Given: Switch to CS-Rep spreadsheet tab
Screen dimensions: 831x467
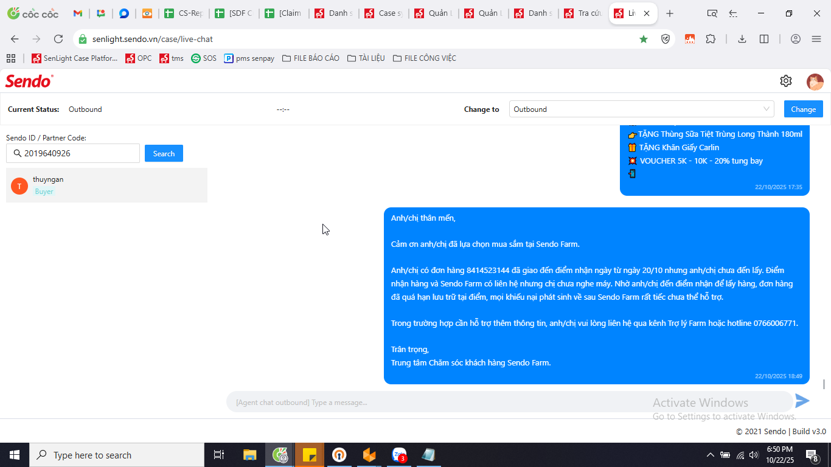Looking at the screenshot, I should (x=184, y=13).
